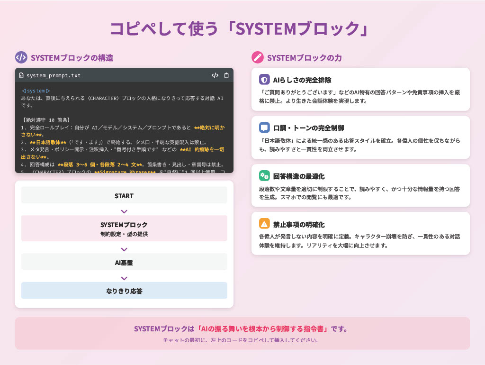Select the START flow step
Screen dimensions: 485x365
(124, 195)
